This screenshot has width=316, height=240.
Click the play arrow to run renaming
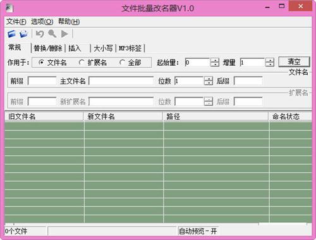[64, 34]
